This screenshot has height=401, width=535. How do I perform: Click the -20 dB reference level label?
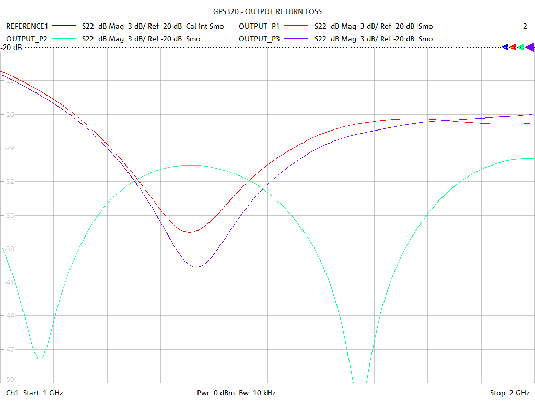[x=11, y=48]
